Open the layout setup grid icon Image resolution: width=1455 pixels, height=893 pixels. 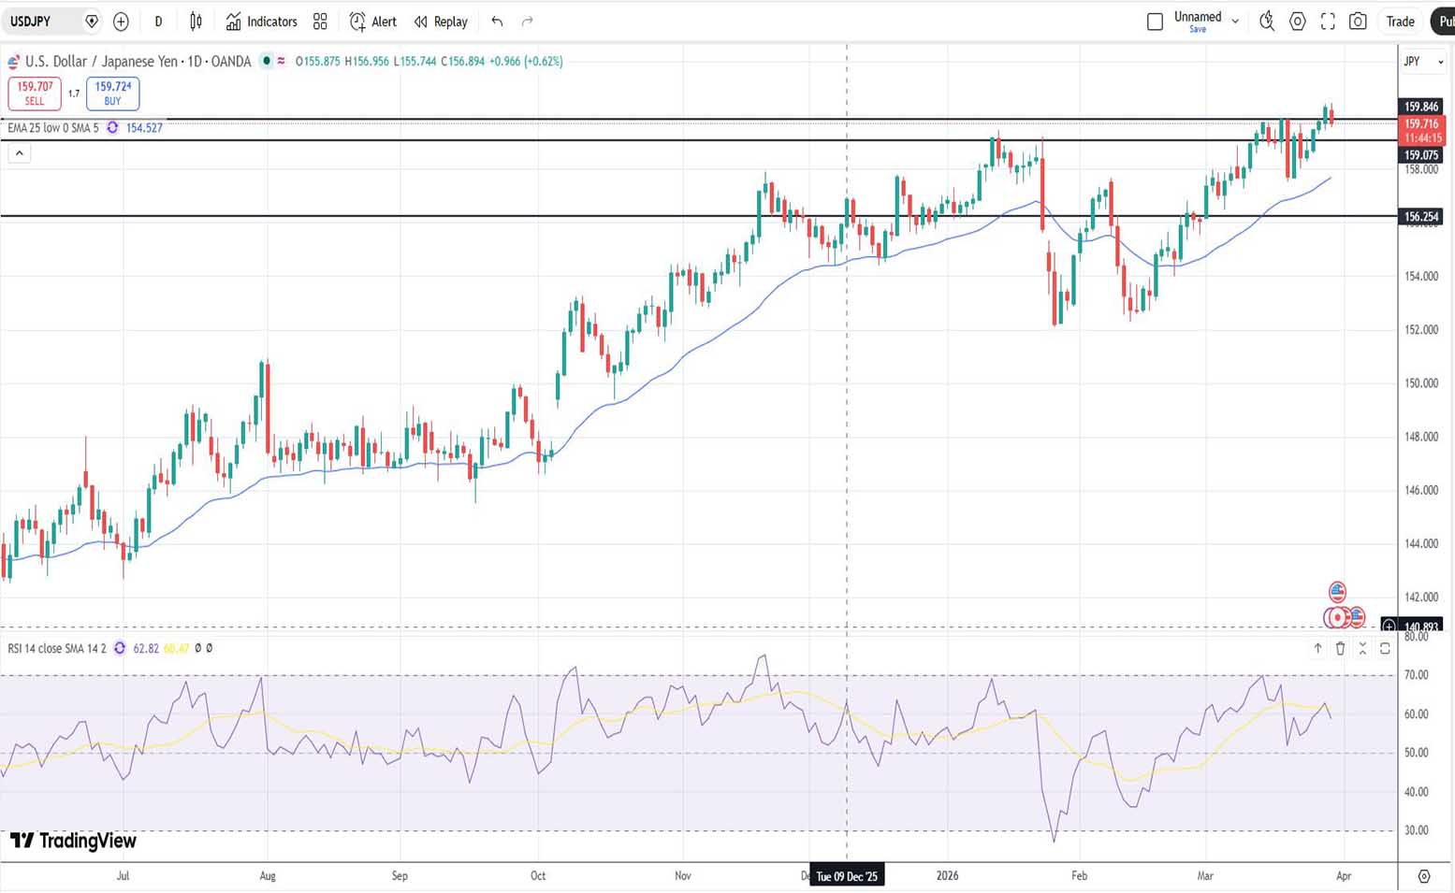320,22
